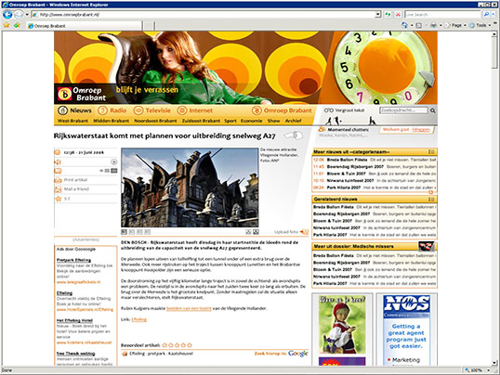Open the Economie category

pyautogui.click(x=251, y=121)
